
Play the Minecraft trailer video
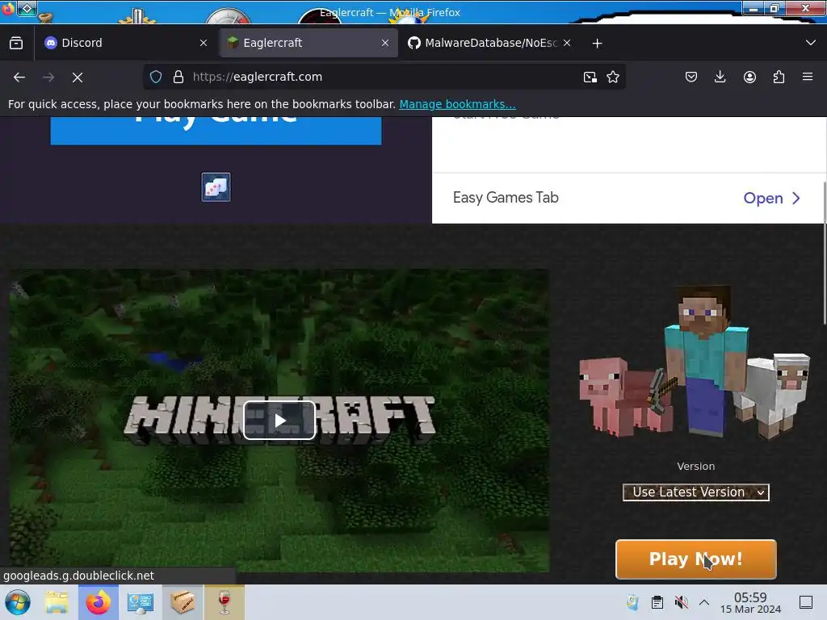tap(279, 420)
